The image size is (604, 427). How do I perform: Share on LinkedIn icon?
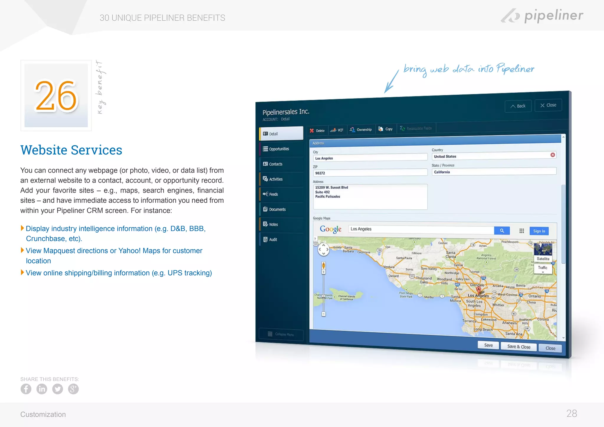pos(42,389)
